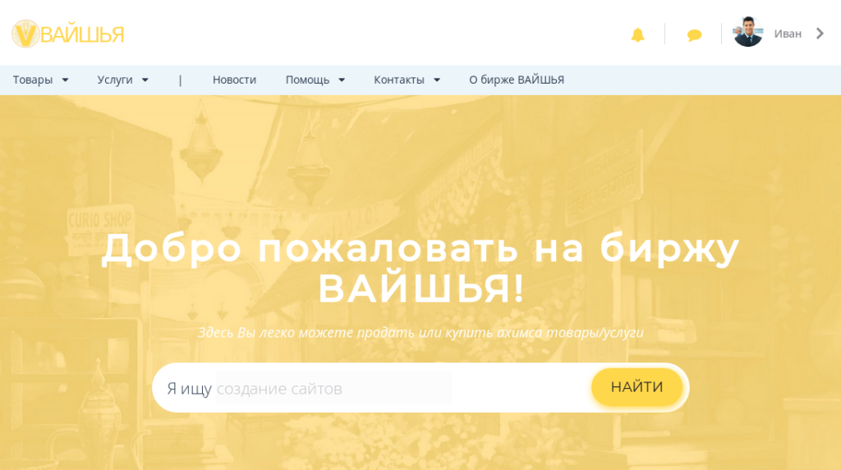The height and width of the screenshot is (470, 841).
Task: Click the dropdown arrow next to Услуги
Action: pos(145,80)
